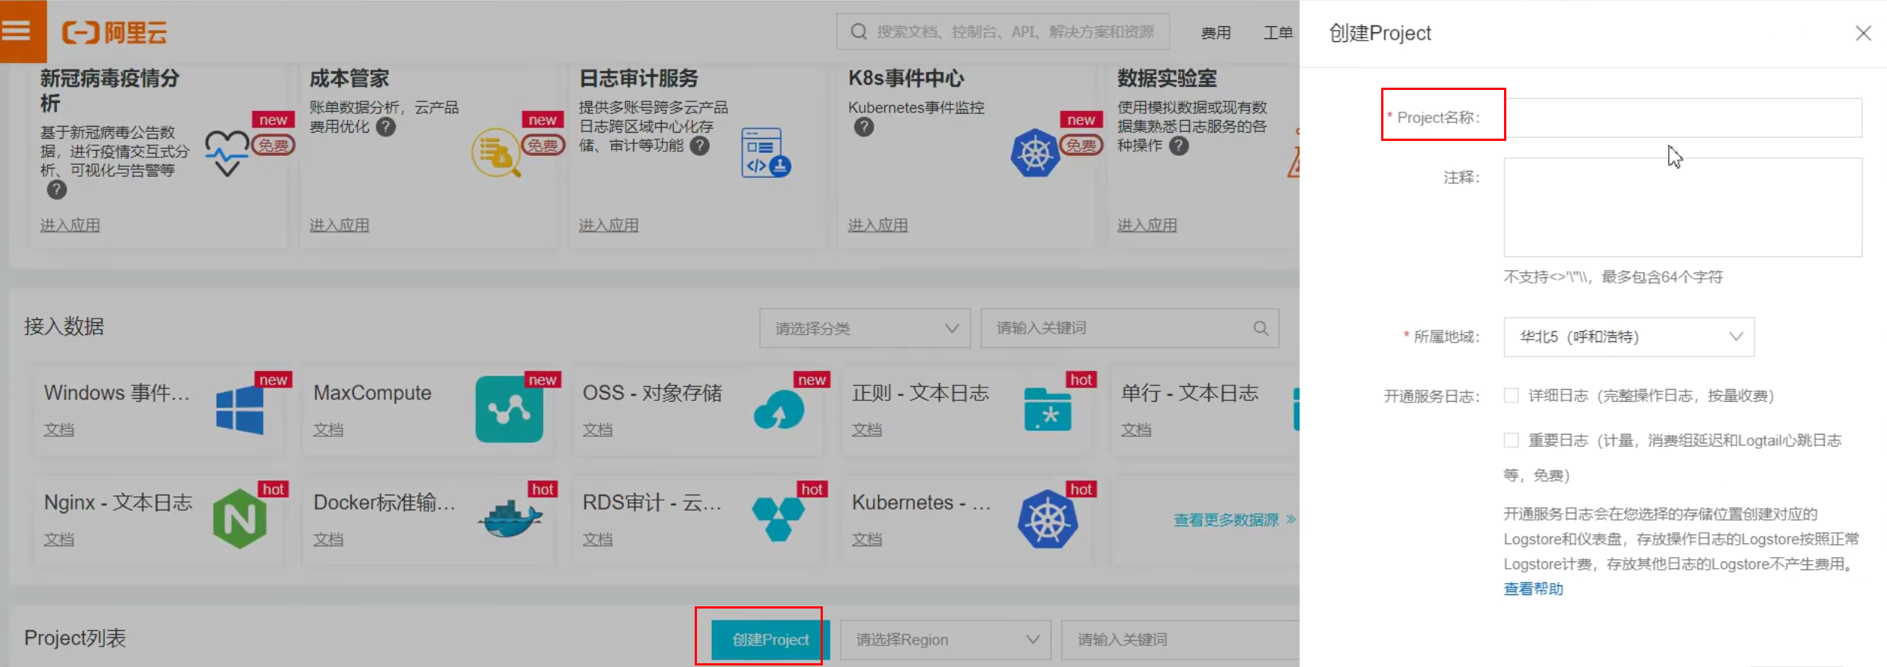Screen dimensions: 1887x667
Task: Open 文档 link under 单行 - 文本日志
Action: [1136, 429]
